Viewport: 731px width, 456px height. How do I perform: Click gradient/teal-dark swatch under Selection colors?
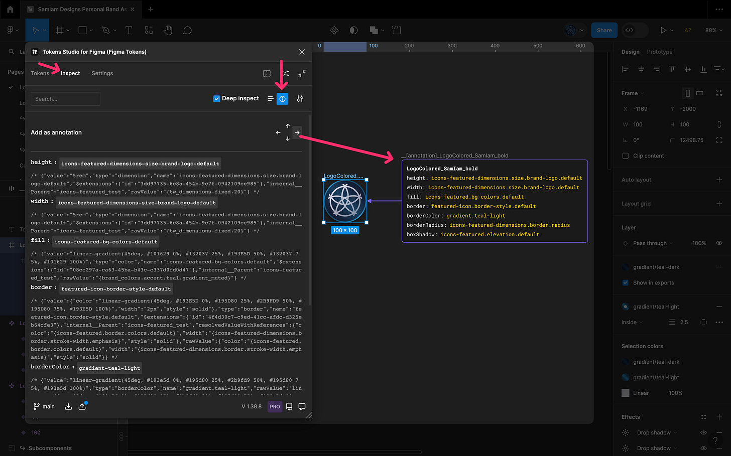625,362
